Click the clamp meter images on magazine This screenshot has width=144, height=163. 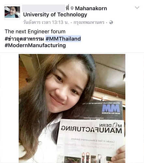pyautogui.click(x=86, y=158)
